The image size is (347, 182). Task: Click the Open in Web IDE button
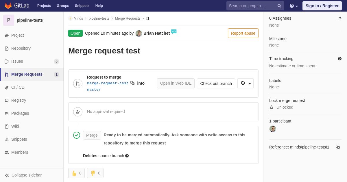[x=176, y=83]
